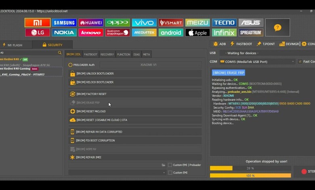Click the 100 % progress bar
The width and height of the screenshot is (315, 190).
[x=250, y=175]
